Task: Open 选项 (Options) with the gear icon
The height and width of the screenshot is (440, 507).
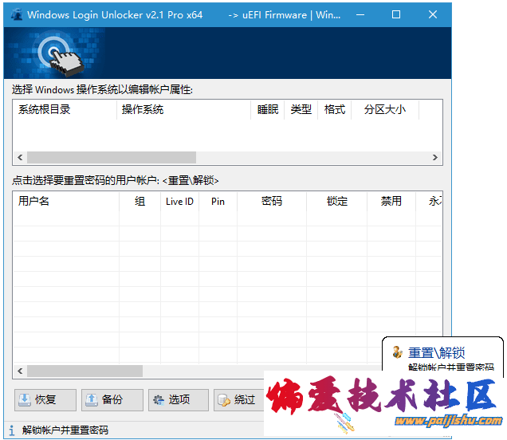Action: click(178, 399)
